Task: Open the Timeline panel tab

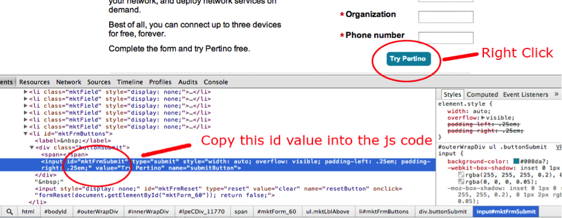Action: pos(130,82)
